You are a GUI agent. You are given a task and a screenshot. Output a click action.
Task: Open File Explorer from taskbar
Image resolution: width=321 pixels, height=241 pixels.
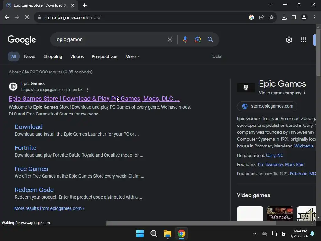[167, 233]
